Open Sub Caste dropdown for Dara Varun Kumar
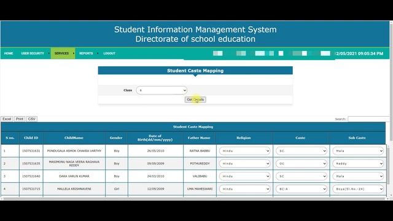The width and height of the screenshot is (393, 221). (358, 176)
